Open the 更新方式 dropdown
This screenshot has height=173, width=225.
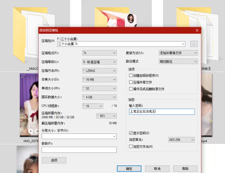[178, 53]
